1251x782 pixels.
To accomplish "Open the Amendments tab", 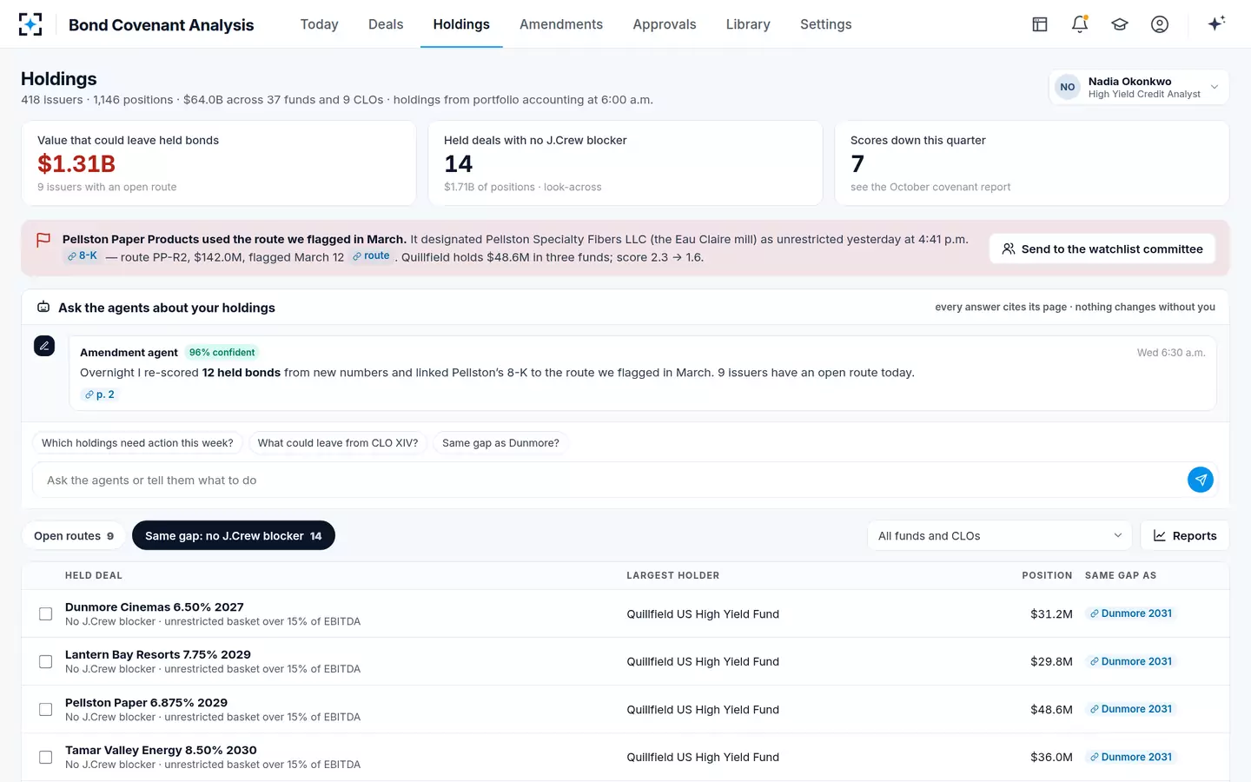I will [561, 24].
